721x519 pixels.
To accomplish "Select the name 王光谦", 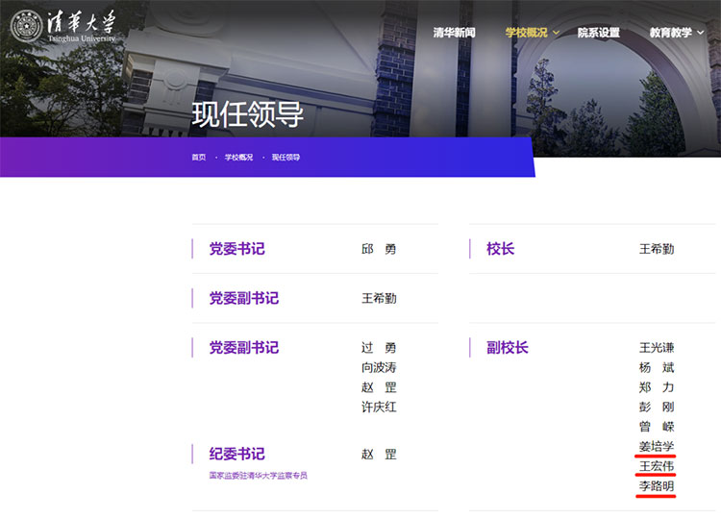I will [x=657, y=348].
